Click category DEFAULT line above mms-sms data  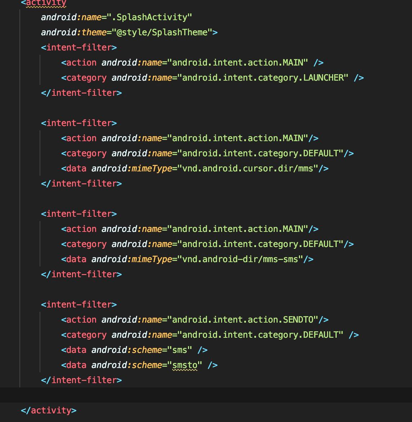point(207,244)
